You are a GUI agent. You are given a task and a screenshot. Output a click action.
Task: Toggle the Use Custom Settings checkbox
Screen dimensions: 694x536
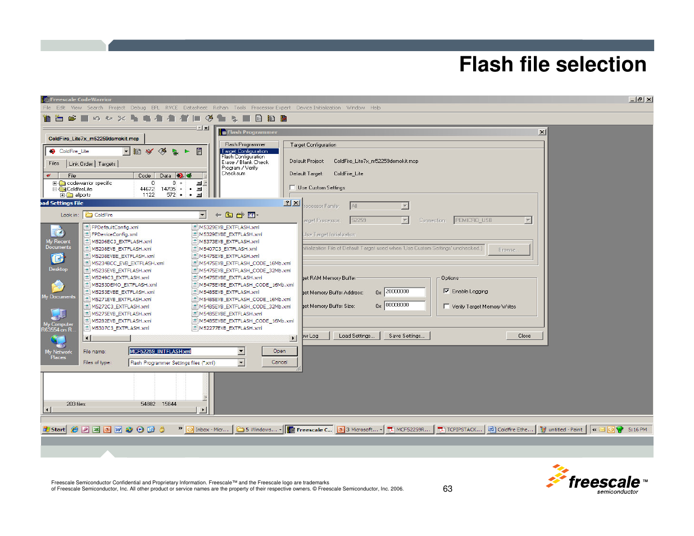coord(292,188)
